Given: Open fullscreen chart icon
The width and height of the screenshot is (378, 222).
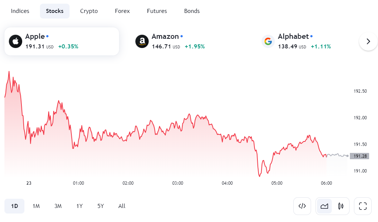Looking at the screenshot, I should click(x=362, y=206).
